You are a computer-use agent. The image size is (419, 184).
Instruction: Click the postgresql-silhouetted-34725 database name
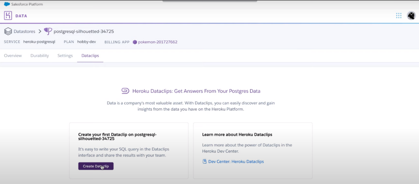(83, 31)
